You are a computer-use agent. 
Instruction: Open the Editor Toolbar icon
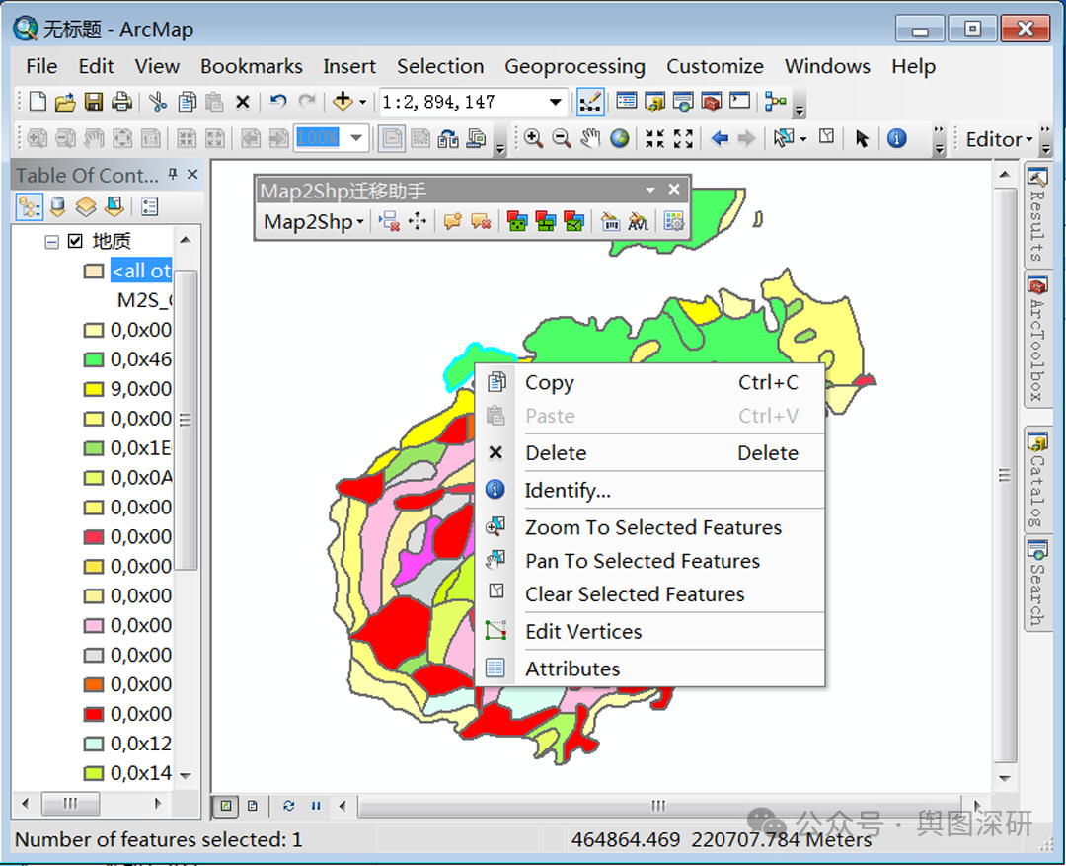[x=590, y=103]
